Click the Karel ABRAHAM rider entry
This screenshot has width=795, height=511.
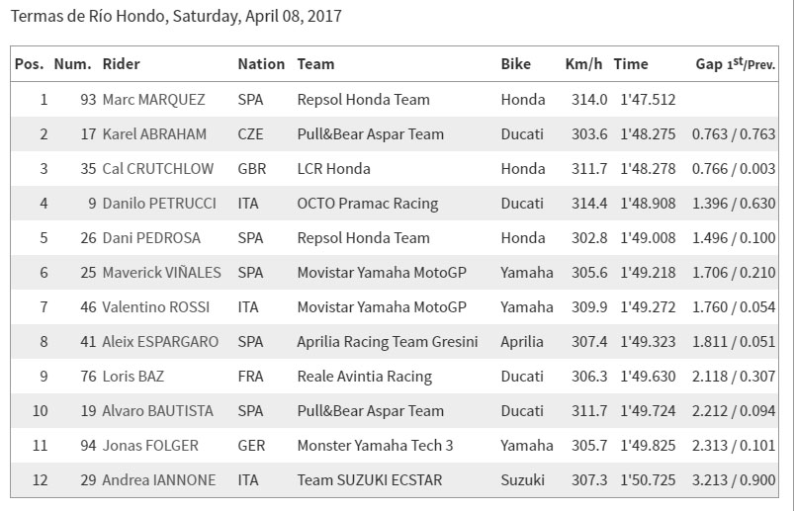pyautogui.click(x=154, y=133)
